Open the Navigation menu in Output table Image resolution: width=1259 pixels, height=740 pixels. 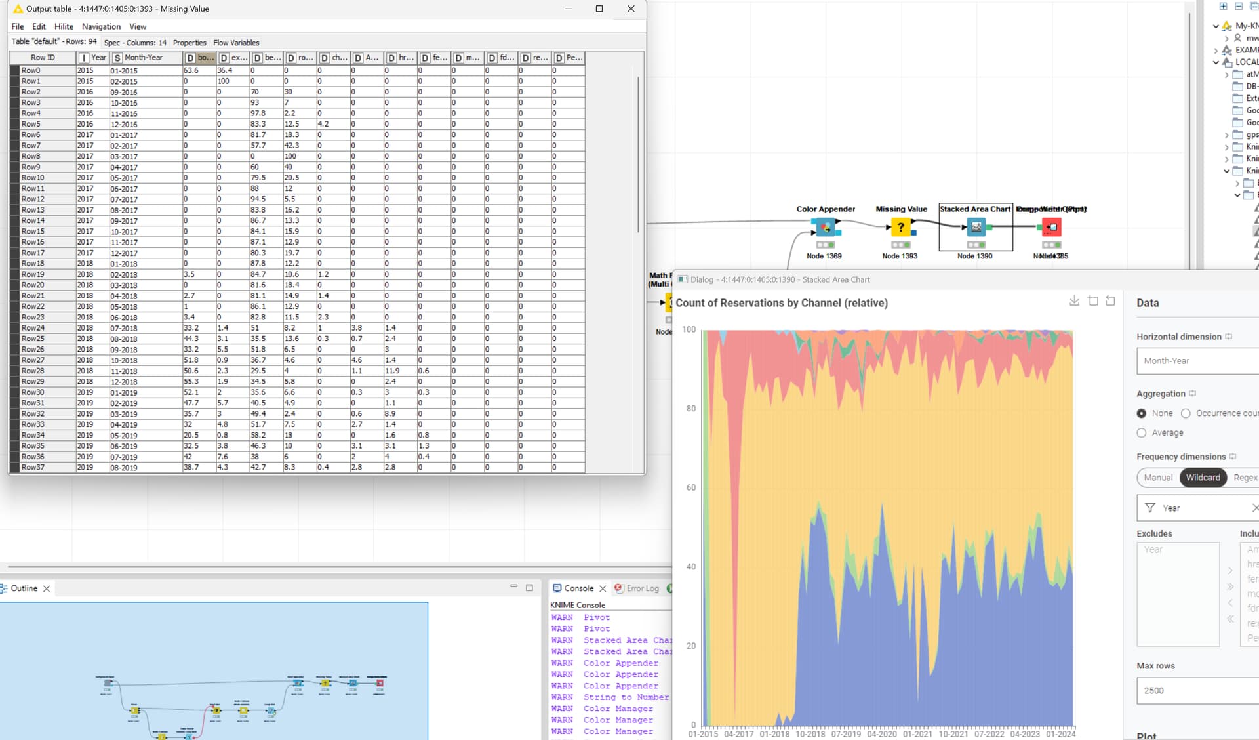pos(101,26)
